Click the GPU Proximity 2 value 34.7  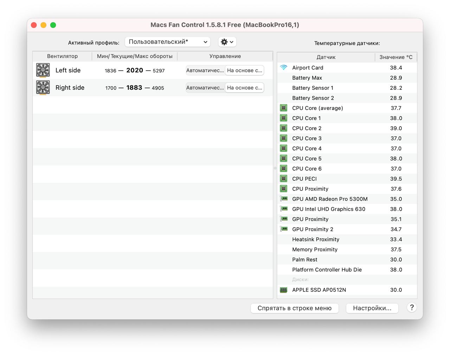(396, 229)
